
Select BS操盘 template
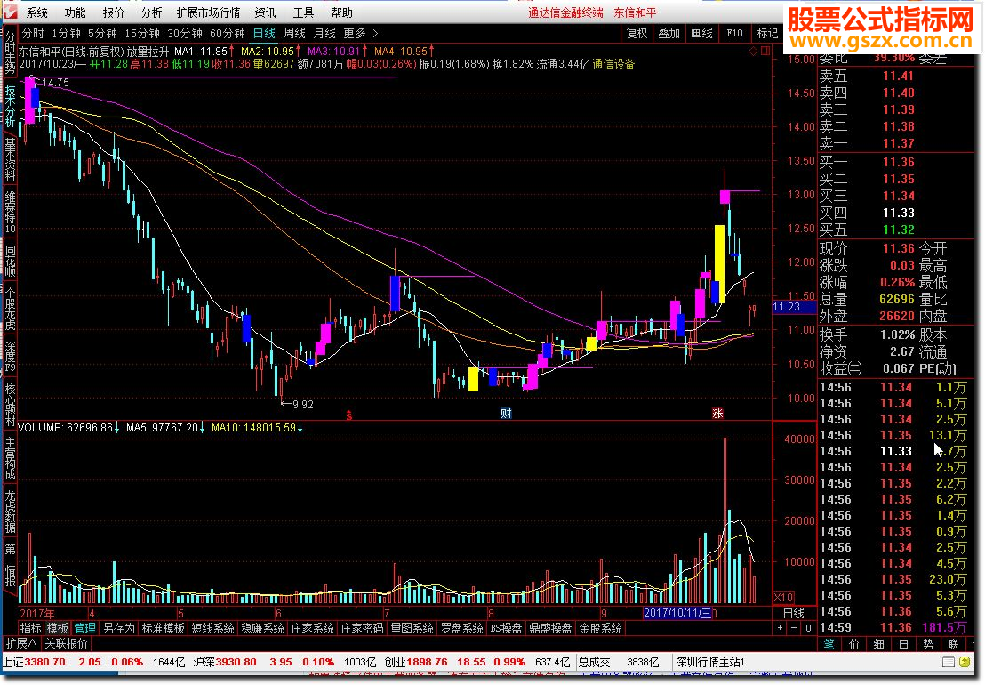pos(506,628)
